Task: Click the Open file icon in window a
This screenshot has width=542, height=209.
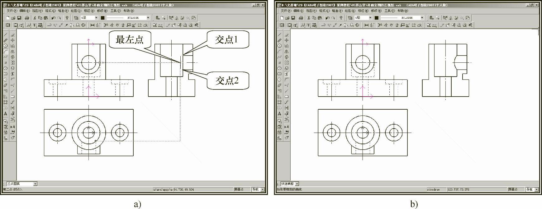Action: coord(13,18)
